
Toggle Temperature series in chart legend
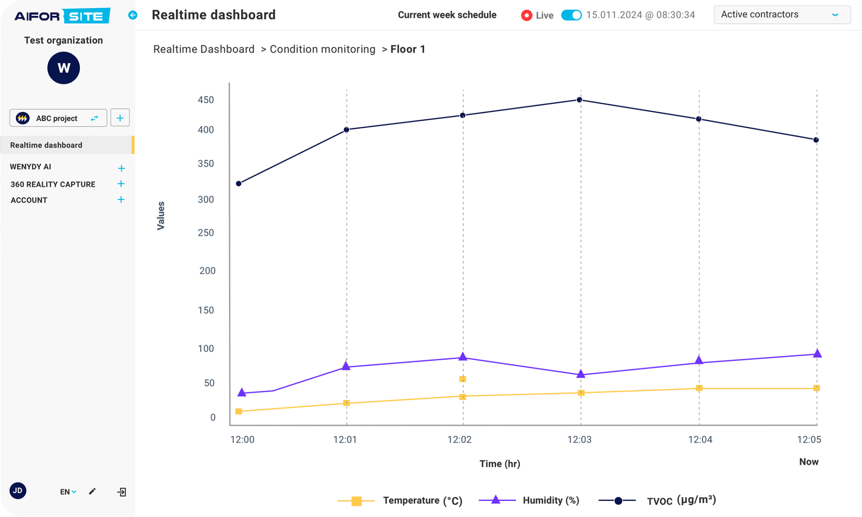point(400,500)
